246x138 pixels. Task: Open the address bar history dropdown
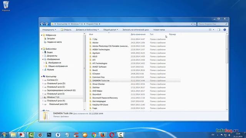coord(191,24)
